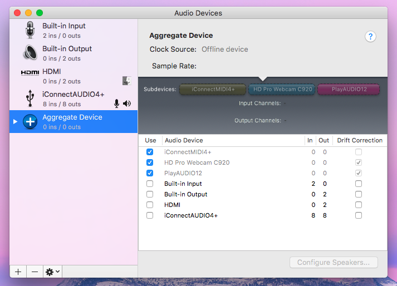The image size is (397, 286).
Task: Click the speaker default output icon on iConnectAUDIO4+
Action: click(127, 103)
